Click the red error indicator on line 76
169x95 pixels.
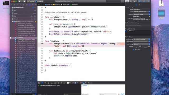tap(119, 44)
